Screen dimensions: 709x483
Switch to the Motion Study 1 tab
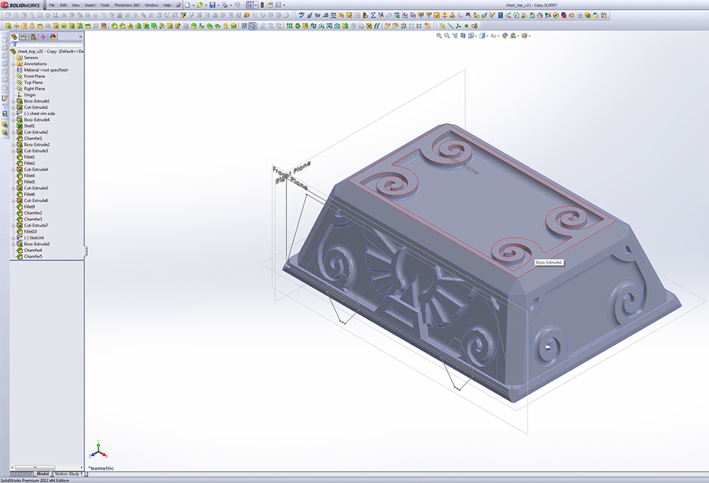(69, 474)
